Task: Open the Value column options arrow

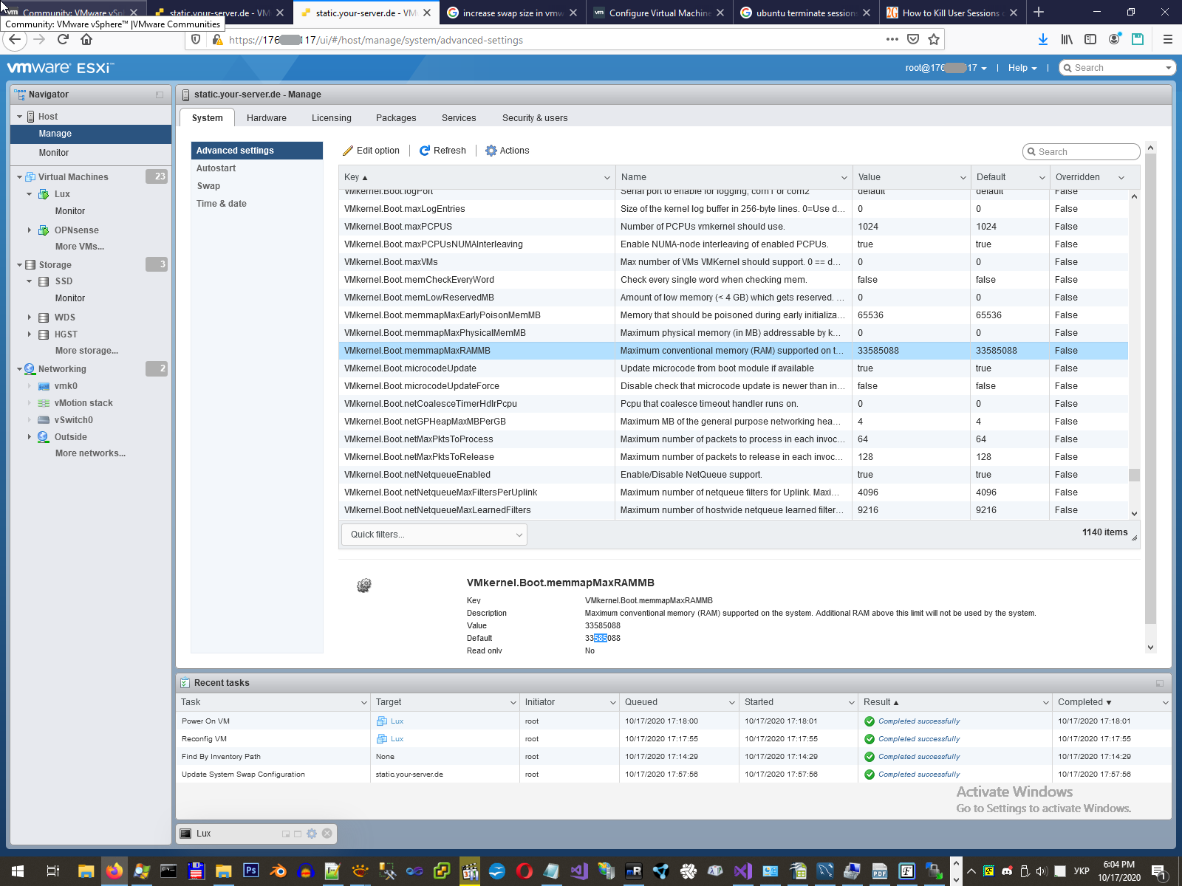Action: pyautogui.click(x=963, y=177)
